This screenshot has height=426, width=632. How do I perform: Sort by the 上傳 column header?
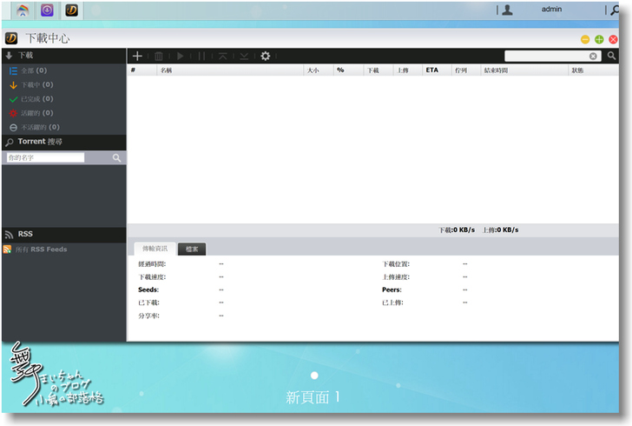[407, 70]
